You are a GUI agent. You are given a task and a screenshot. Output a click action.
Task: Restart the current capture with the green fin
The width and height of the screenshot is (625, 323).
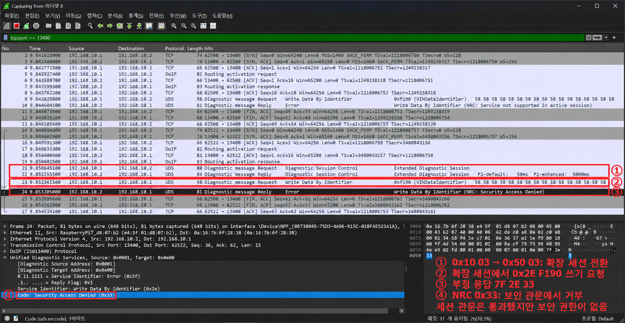26,26
